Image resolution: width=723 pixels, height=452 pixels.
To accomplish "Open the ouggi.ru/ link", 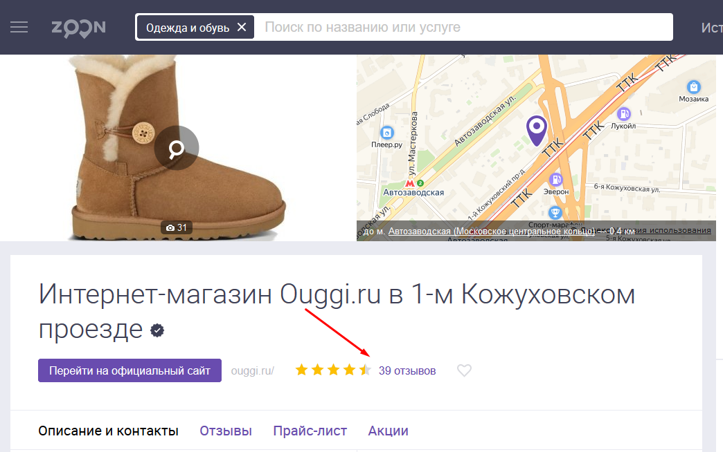I will pos(253,370).
